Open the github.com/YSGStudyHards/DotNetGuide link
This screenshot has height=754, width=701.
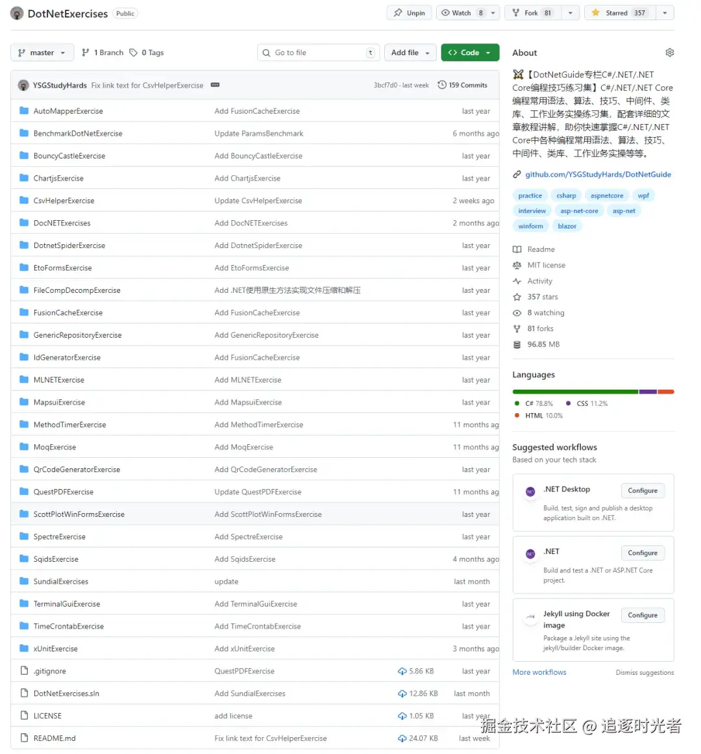pos(598,174)
